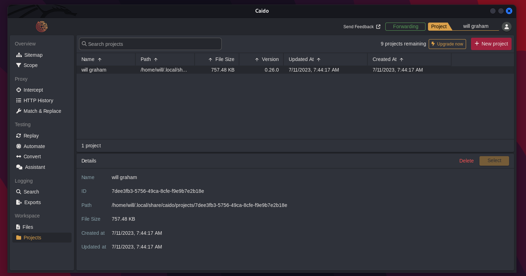
Task: Click the Automate chip icon
Action: (19, 146)
